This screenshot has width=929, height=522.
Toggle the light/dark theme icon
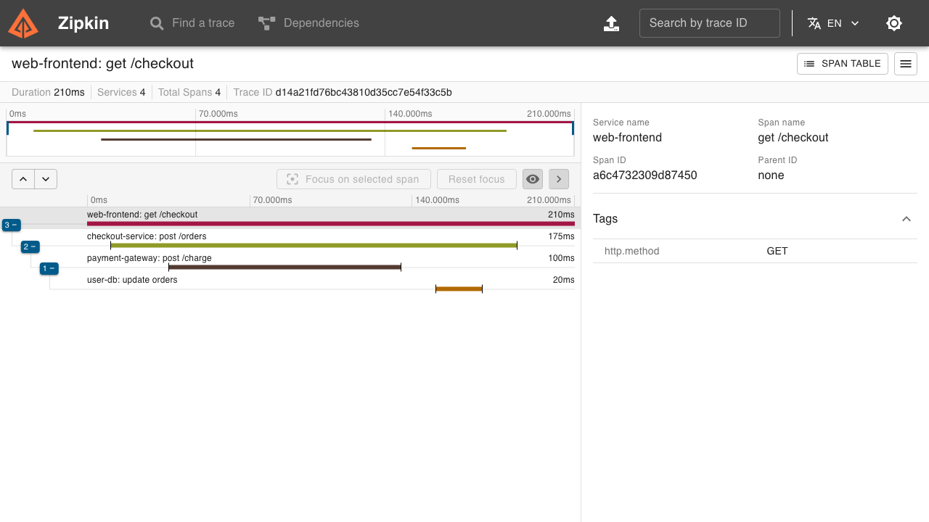[x=894, y=23]
